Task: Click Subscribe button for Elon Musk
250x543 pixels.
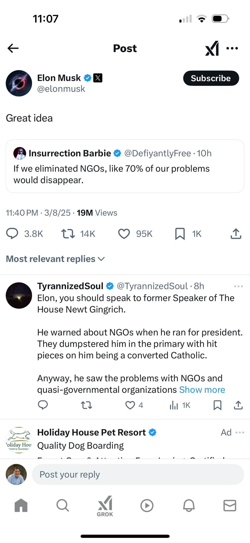Action: click(x=211, y=78)
